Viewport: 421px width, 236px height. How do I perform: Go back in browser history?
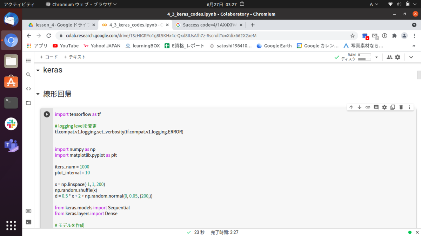point(29,36)
